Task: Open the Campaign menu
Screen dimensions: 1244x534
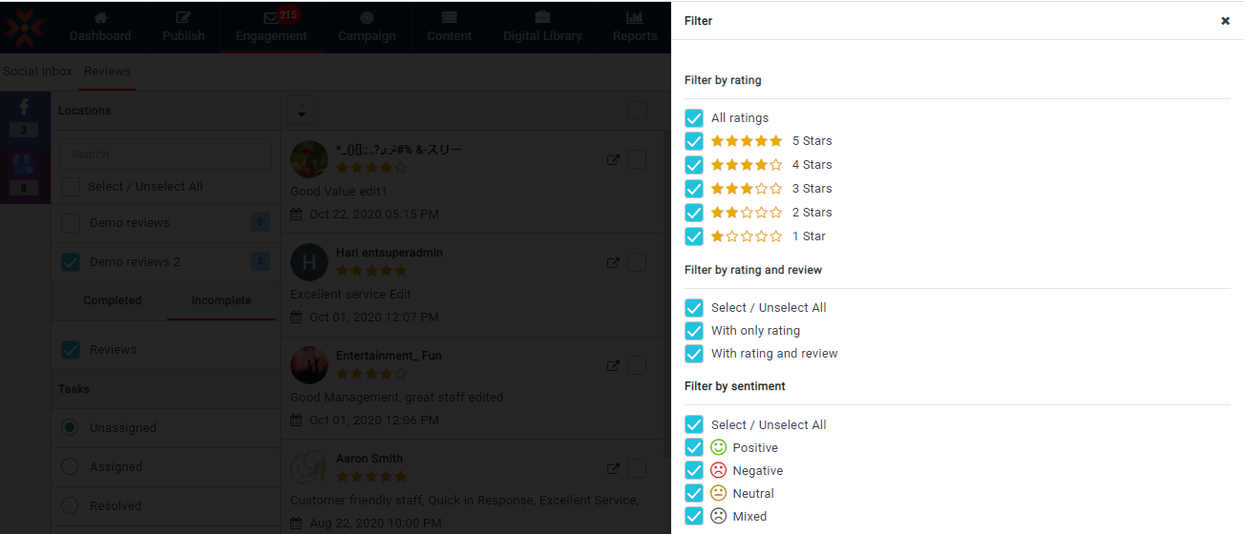Action: pos(367,27)
